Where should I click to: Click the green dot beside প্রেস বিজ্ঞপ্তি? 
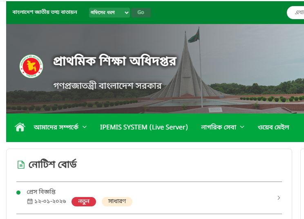tap(18, 193)
